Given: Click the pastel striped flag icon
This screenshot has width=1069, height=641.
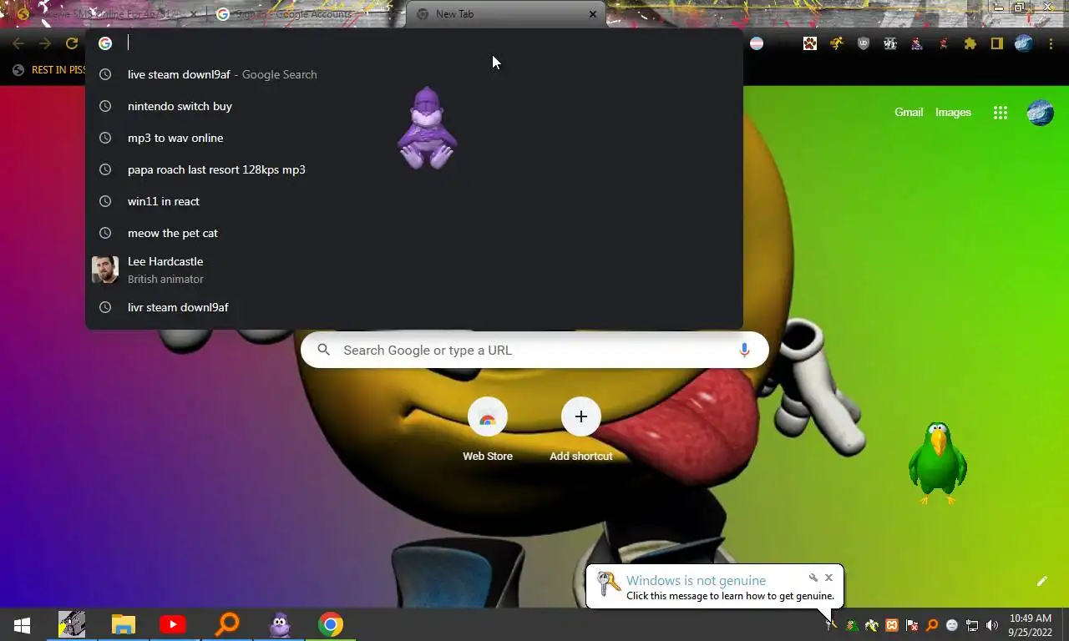Looking at the screenshot, I should pos(757,43).
